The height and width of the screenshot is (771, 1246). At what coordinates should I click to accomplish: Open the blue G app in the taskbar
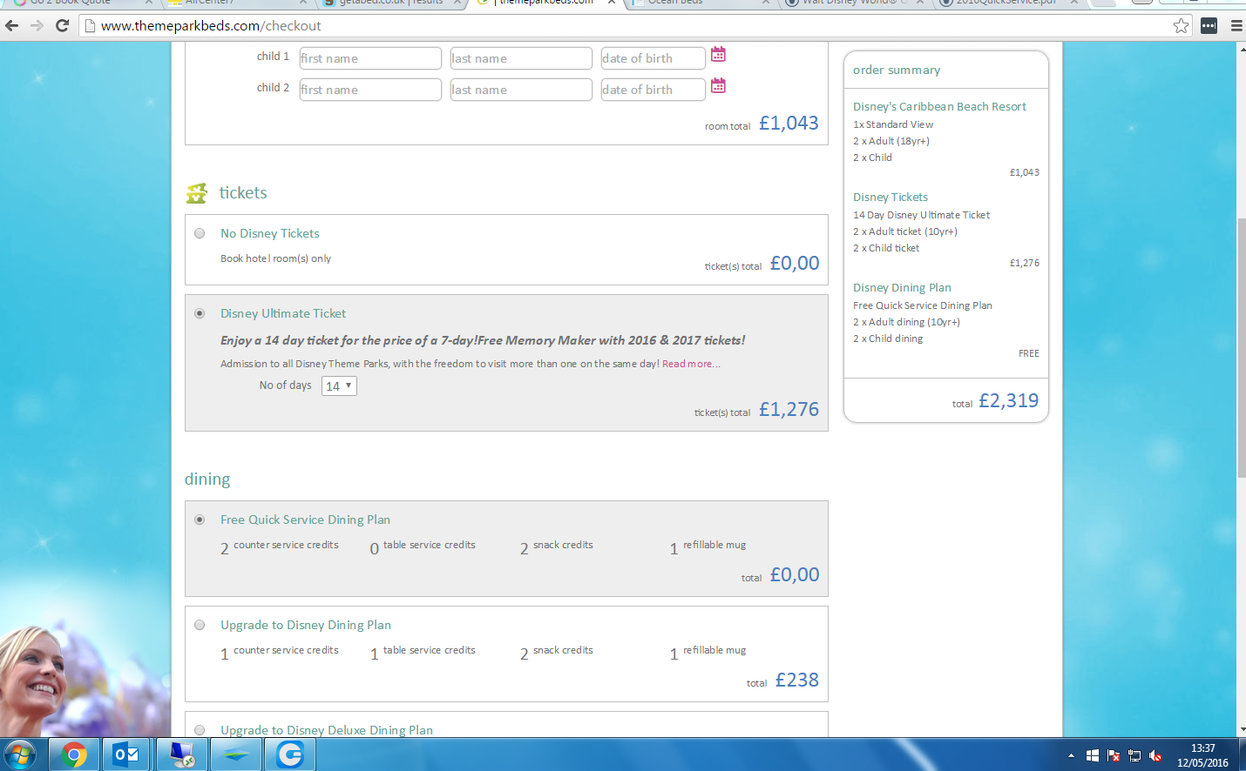pos(289,754)
